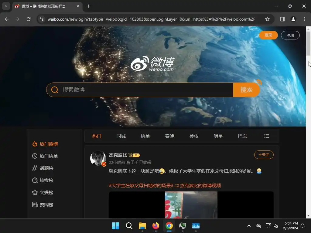311x233 pixels.
Task: Open a new browser tab
Action: click(x=89, y=6)
